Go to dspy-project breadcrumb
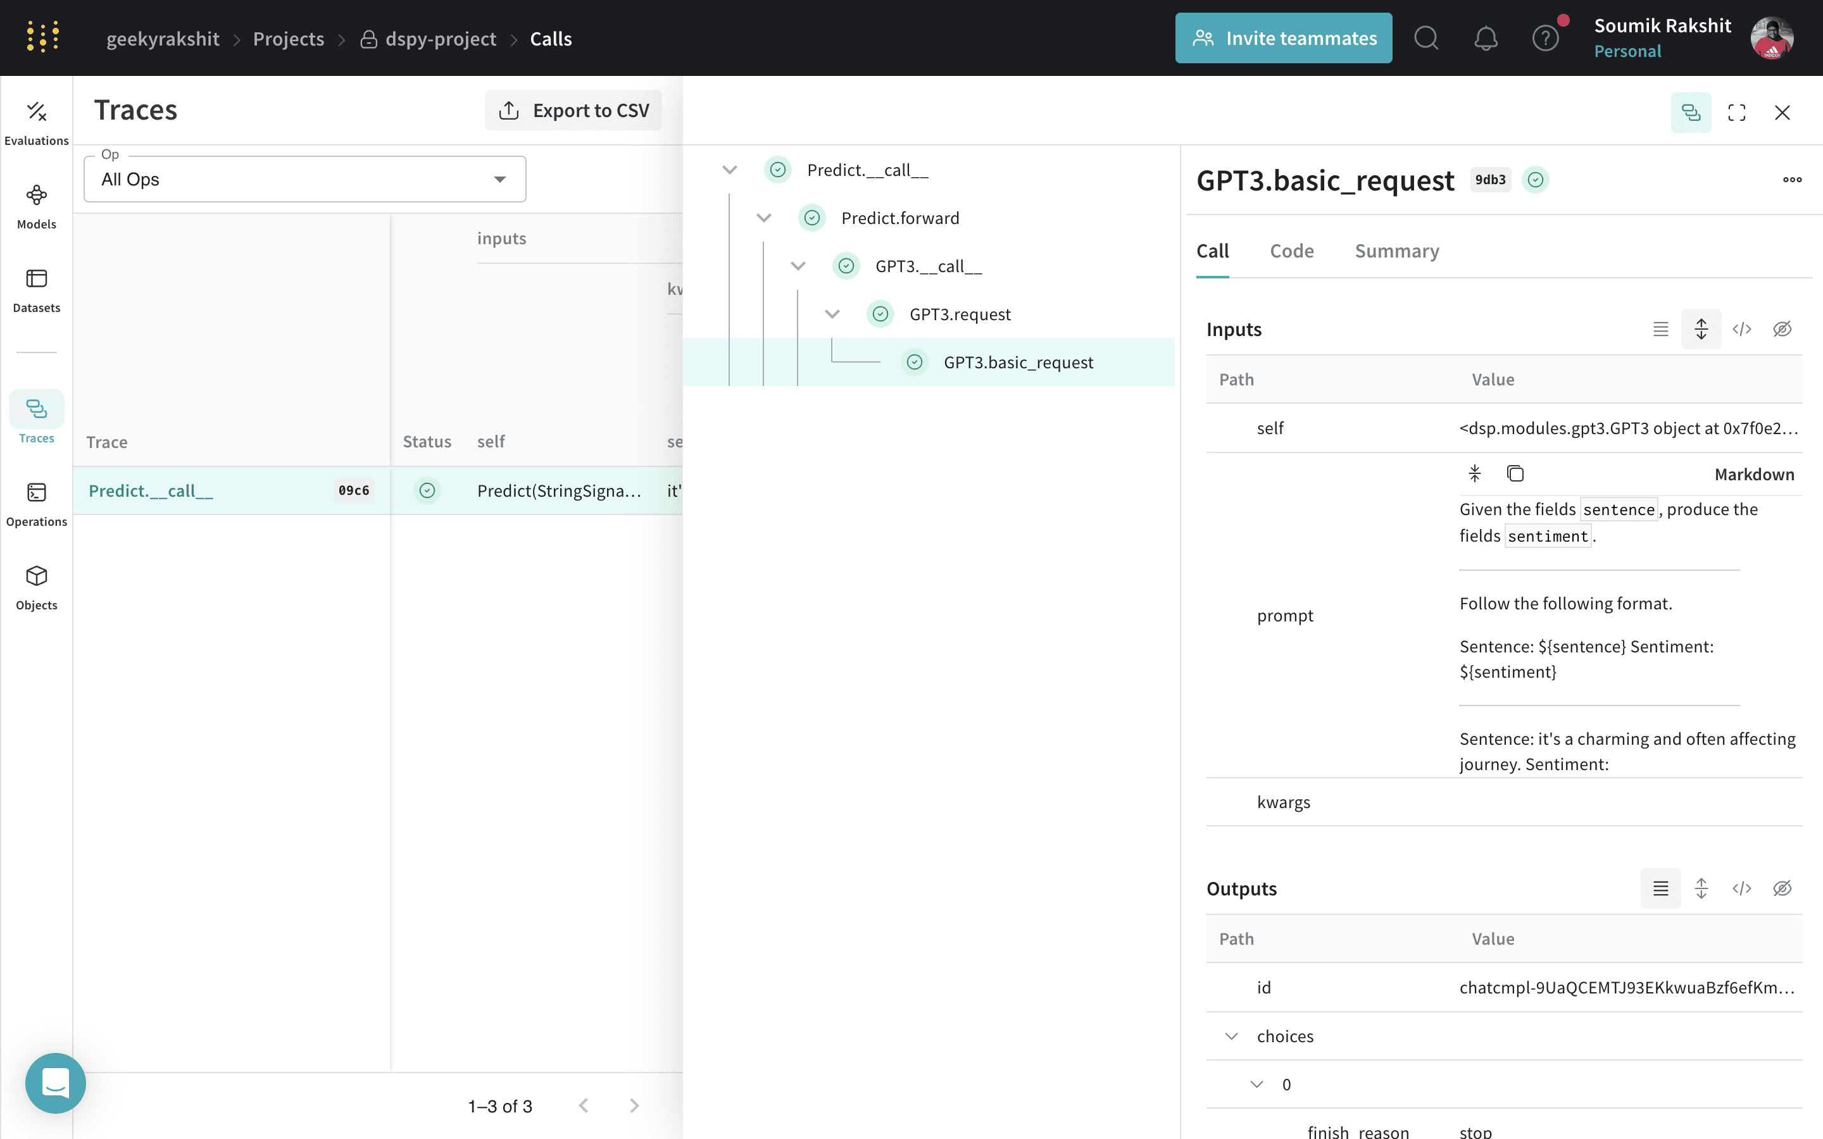Screen dimensions: 1823x1139 pyautogui.click(x=428, y=39)
